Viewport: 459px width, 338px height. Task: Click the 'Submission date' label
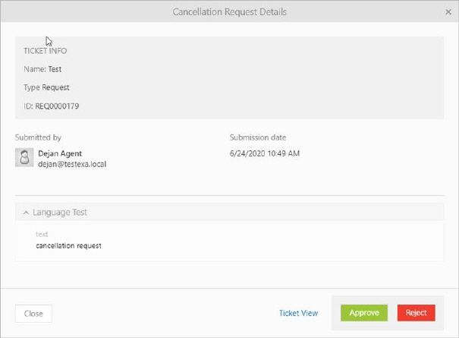(x=258, y=137)
